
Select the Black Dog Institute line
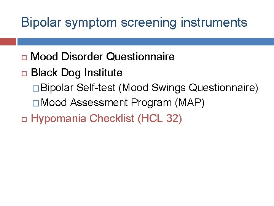click(76, 73)
